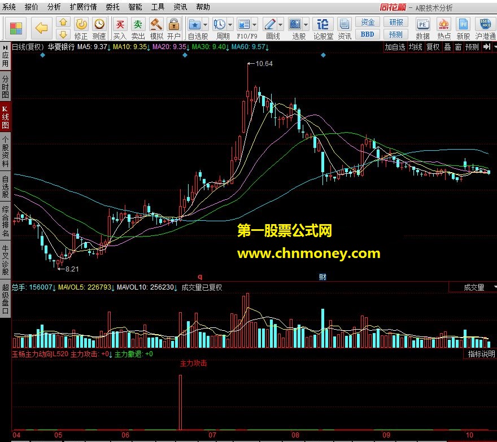This screenshot has height=442, width=497.
Task: Click the 修正 refresh icon
Action: [81, 24]
